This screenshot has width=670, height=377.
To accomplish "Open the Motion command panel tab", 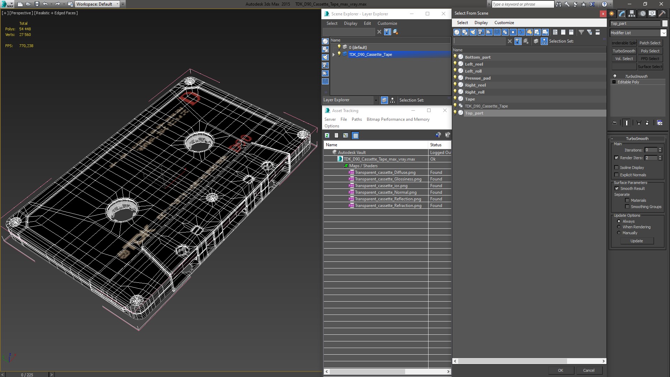I will click(642, 14).
